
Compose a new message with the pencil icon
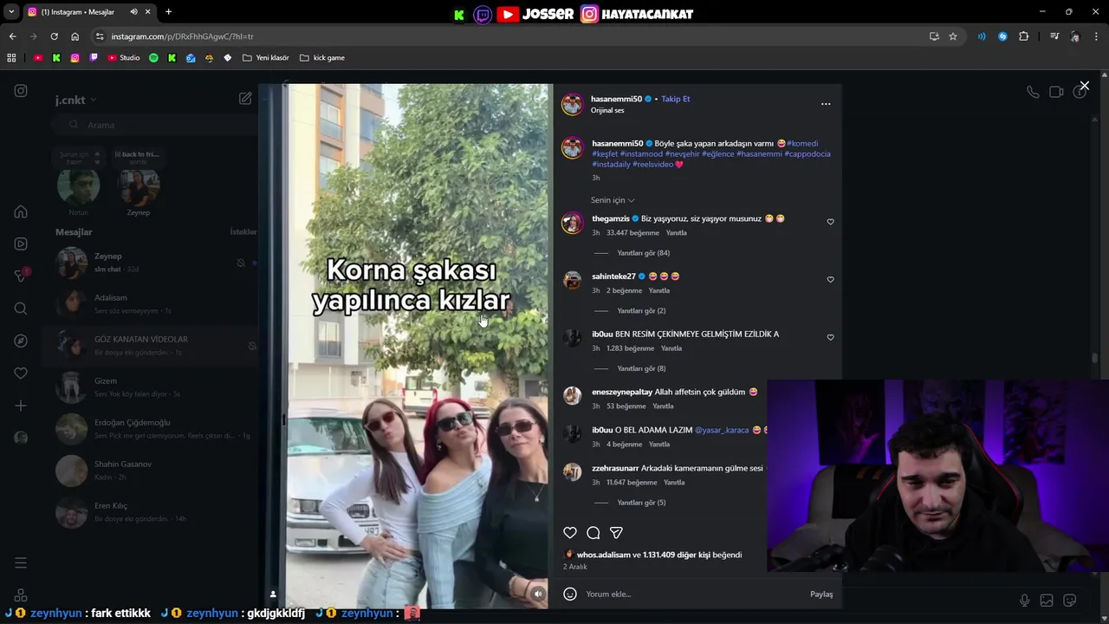pyautogui.click(x=245, y=99)
